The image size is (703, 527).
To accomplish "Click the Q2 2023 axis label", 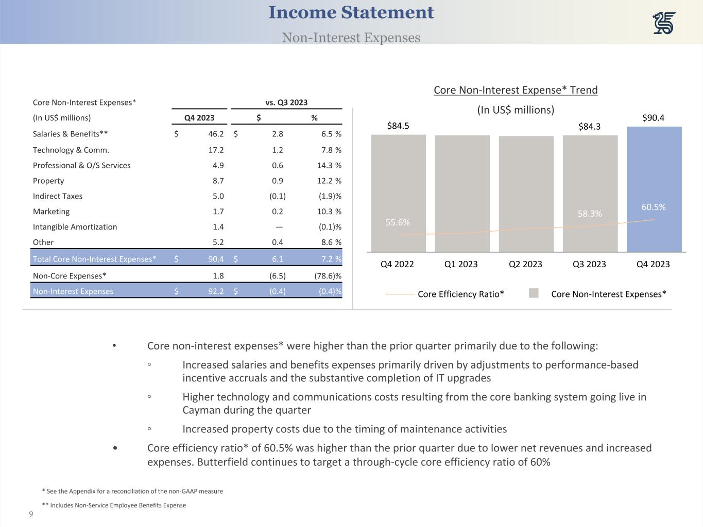I will pyautogui.click(x=525, y=264).
